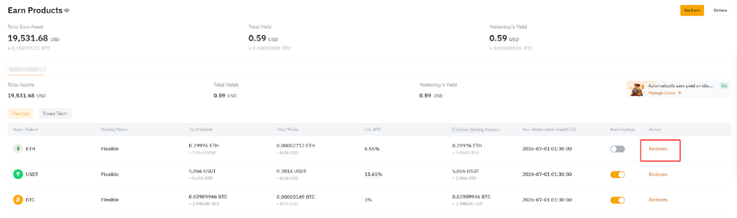Image resolution: width=737 pixels, height=218 pixels.
Task: Click the arrow next to Manage Coins
Action: tap(679, 93)
